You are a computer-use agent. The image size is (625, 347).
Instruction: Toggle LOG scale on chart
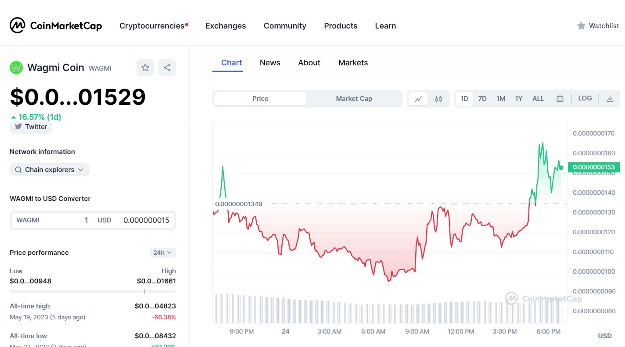(x=585, y=98)
